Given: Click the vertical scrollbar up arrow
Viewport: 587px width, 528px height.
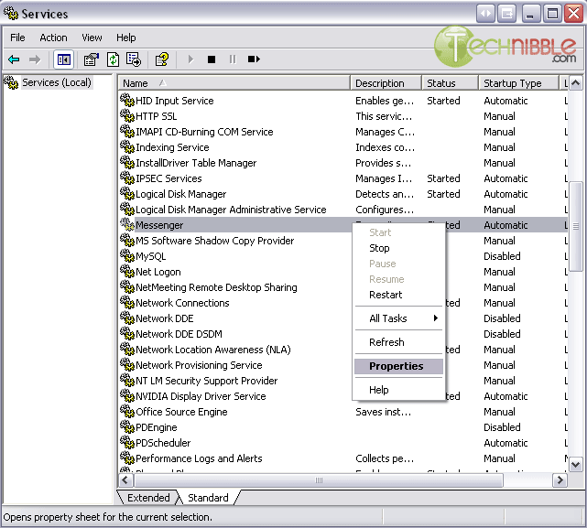Looking at the screenshot, I should pyautogui.click(x=576, y=83).
